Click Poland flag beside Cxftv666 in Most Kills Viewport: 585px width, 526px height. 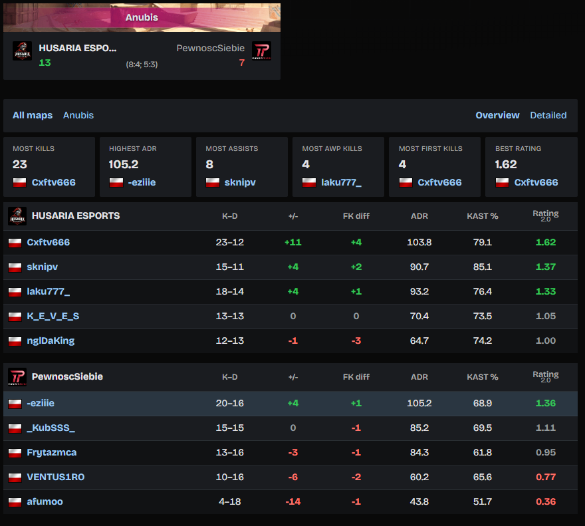pyautogui.click(x=20, y=183)
